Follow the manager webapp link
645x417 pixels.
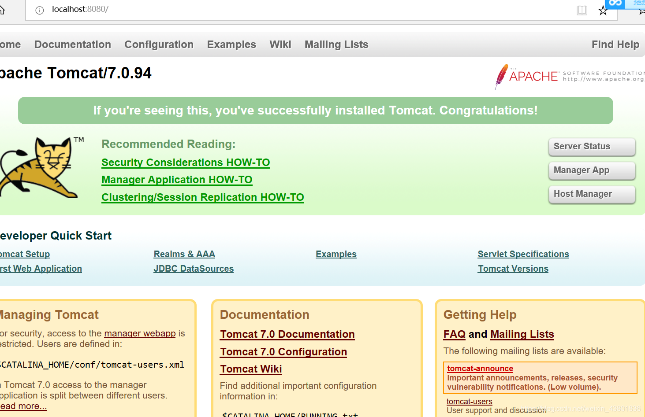pos(140,333)
